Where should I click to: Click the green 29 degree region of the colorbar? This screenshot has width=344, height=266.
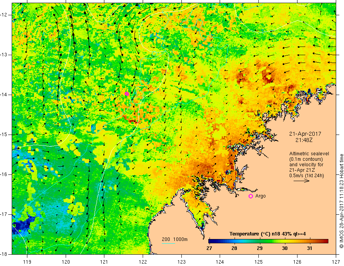tap(260, 241)
